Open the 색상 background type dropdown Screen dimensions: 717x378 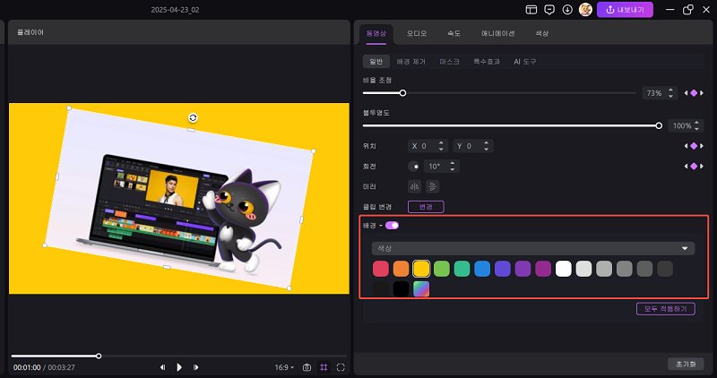[533, 248]
